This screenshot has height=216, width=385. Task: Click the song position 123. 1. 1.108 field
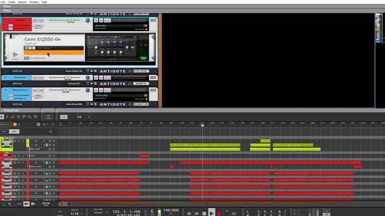point(126,211)
